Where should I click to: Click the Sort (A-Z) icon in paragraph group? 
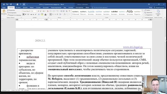tap(67, 11)
